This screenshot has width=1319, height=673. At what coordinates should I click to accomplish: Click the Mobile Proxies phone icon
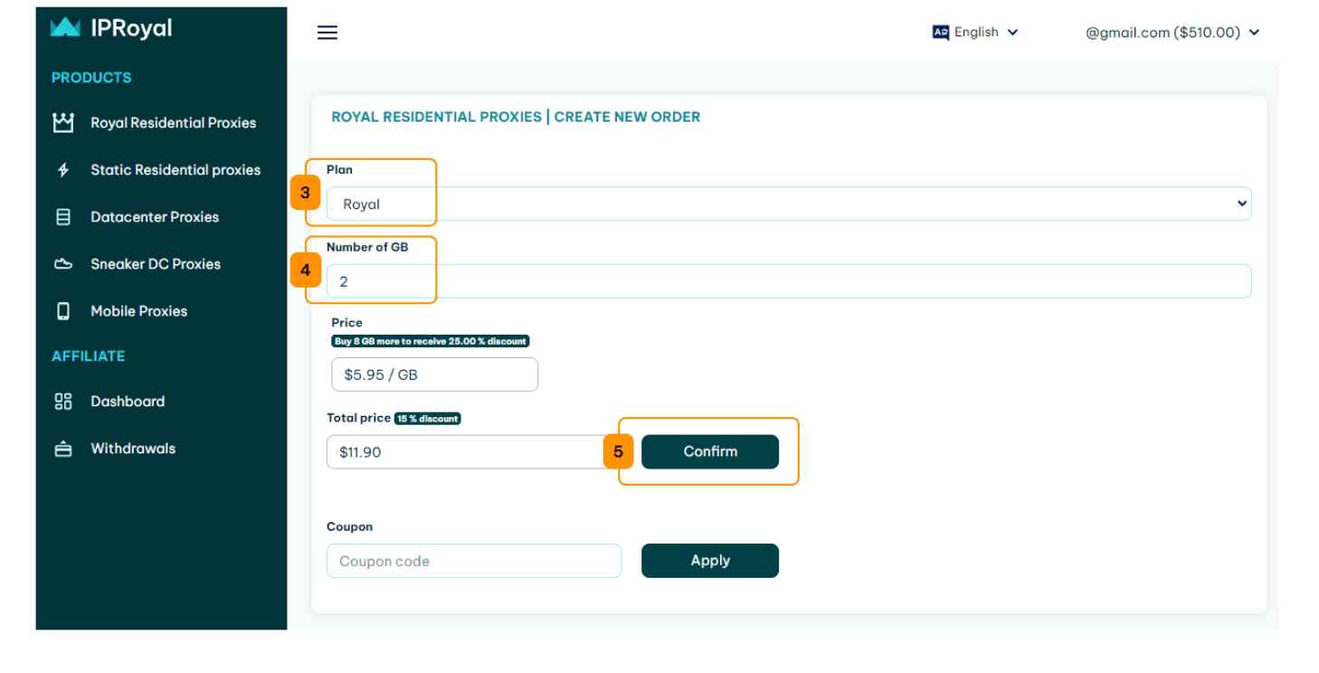[63, 311]
